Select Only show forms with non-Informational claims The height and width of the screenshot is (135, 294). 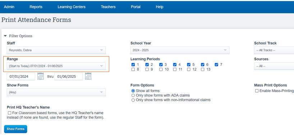133,100
